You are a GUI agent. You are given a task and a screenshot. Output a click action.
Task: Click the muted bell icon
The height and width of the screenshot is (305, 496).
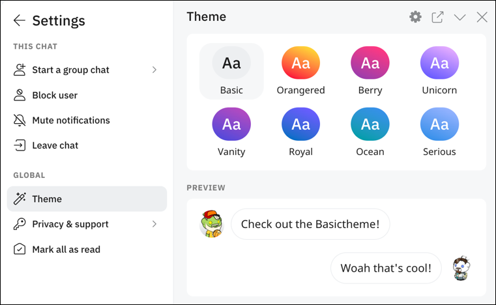tap(20, 121)
